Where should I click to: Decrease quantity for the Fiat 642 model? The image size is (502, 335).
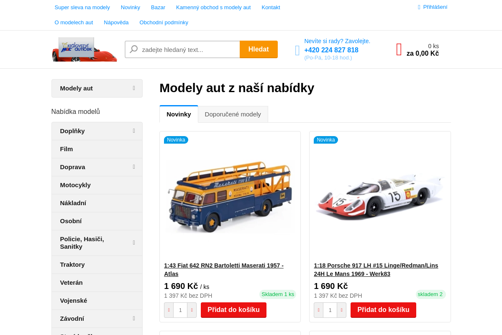pyautogui.click(x=169, y=310)
